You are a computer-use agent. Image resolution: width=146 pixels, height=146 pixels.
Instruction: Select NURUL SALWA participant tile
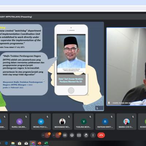[19, 122]
